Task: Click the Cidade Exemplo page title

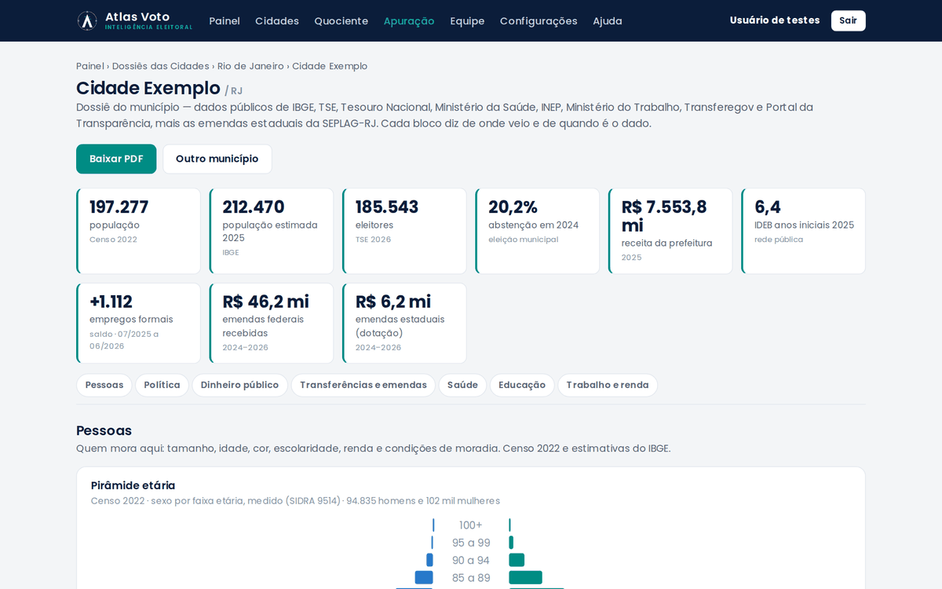Action: tap(148, 88)
